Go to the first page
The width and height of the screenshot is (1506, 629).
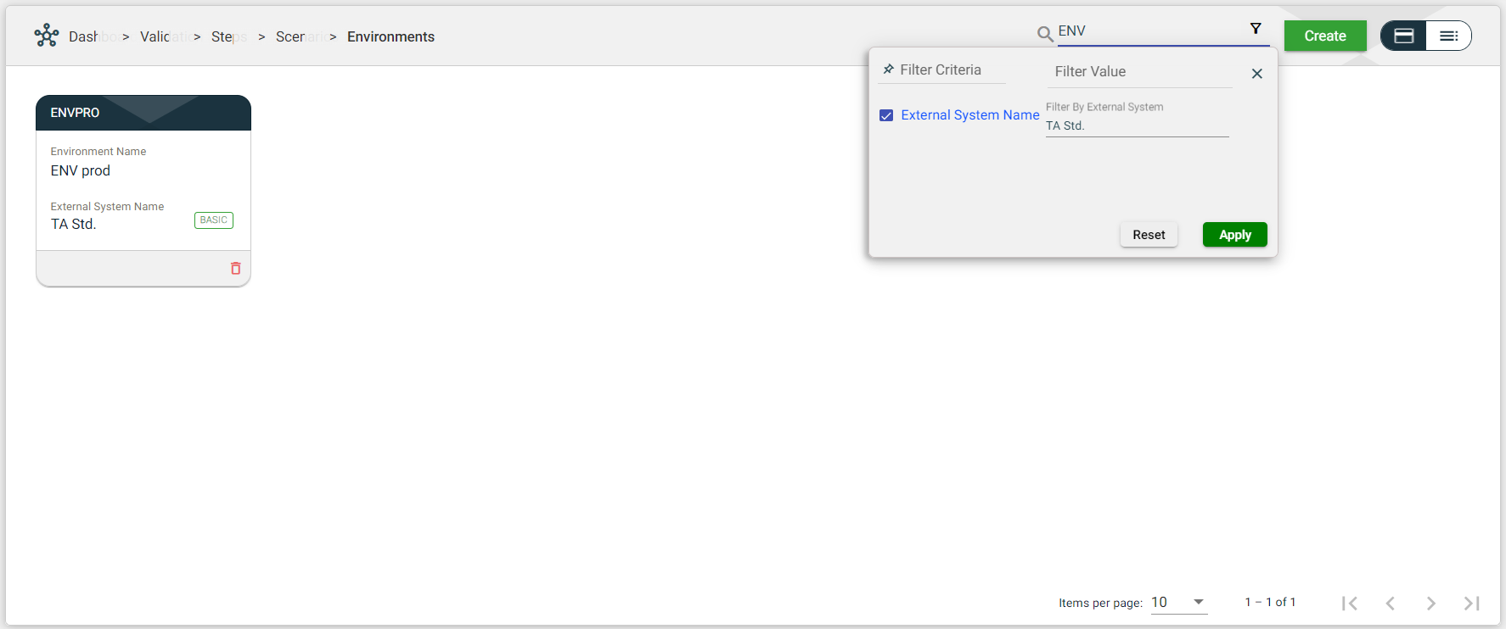pos(1349,603)
